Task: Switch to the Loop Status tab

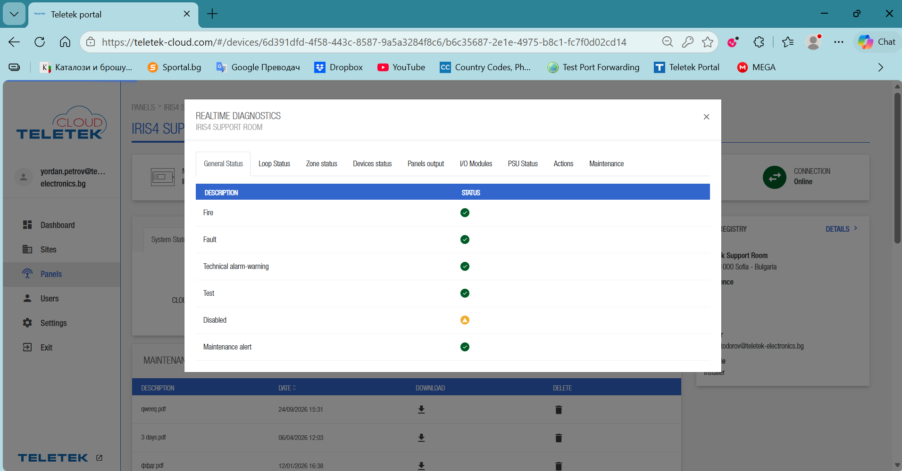Action: (x=274, y=164)
